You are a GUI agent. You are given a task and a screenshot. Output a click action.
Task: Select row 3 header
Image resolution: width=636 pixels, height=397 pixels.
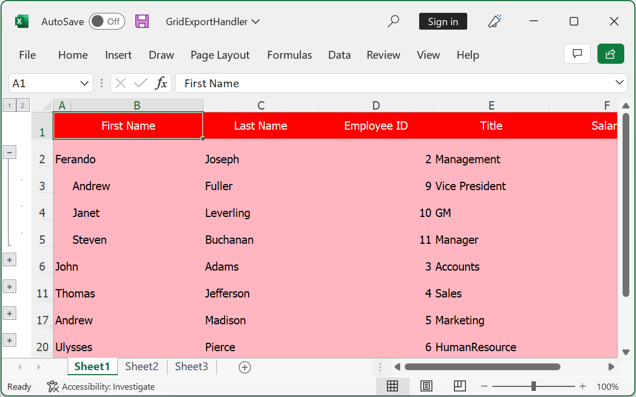(x=42, y=186)
